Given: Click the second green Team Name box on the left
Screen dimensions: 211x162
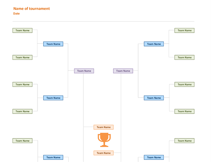Looking at the screenshot, I should 23,57.
